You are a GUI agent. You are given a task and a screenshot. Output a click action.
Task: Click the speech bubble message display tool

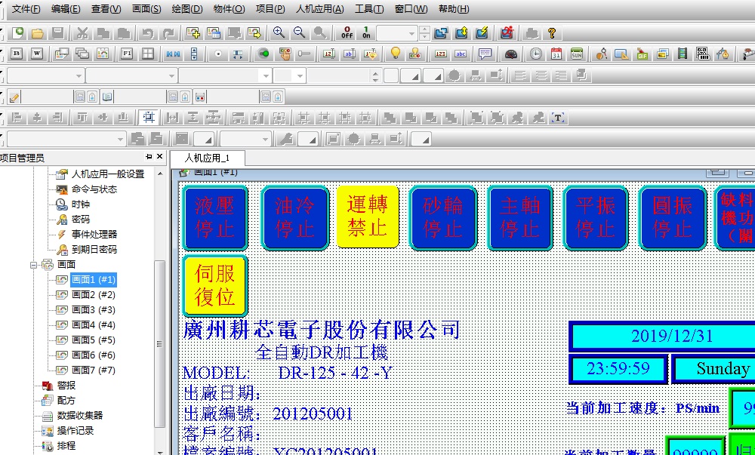(485, 54)
